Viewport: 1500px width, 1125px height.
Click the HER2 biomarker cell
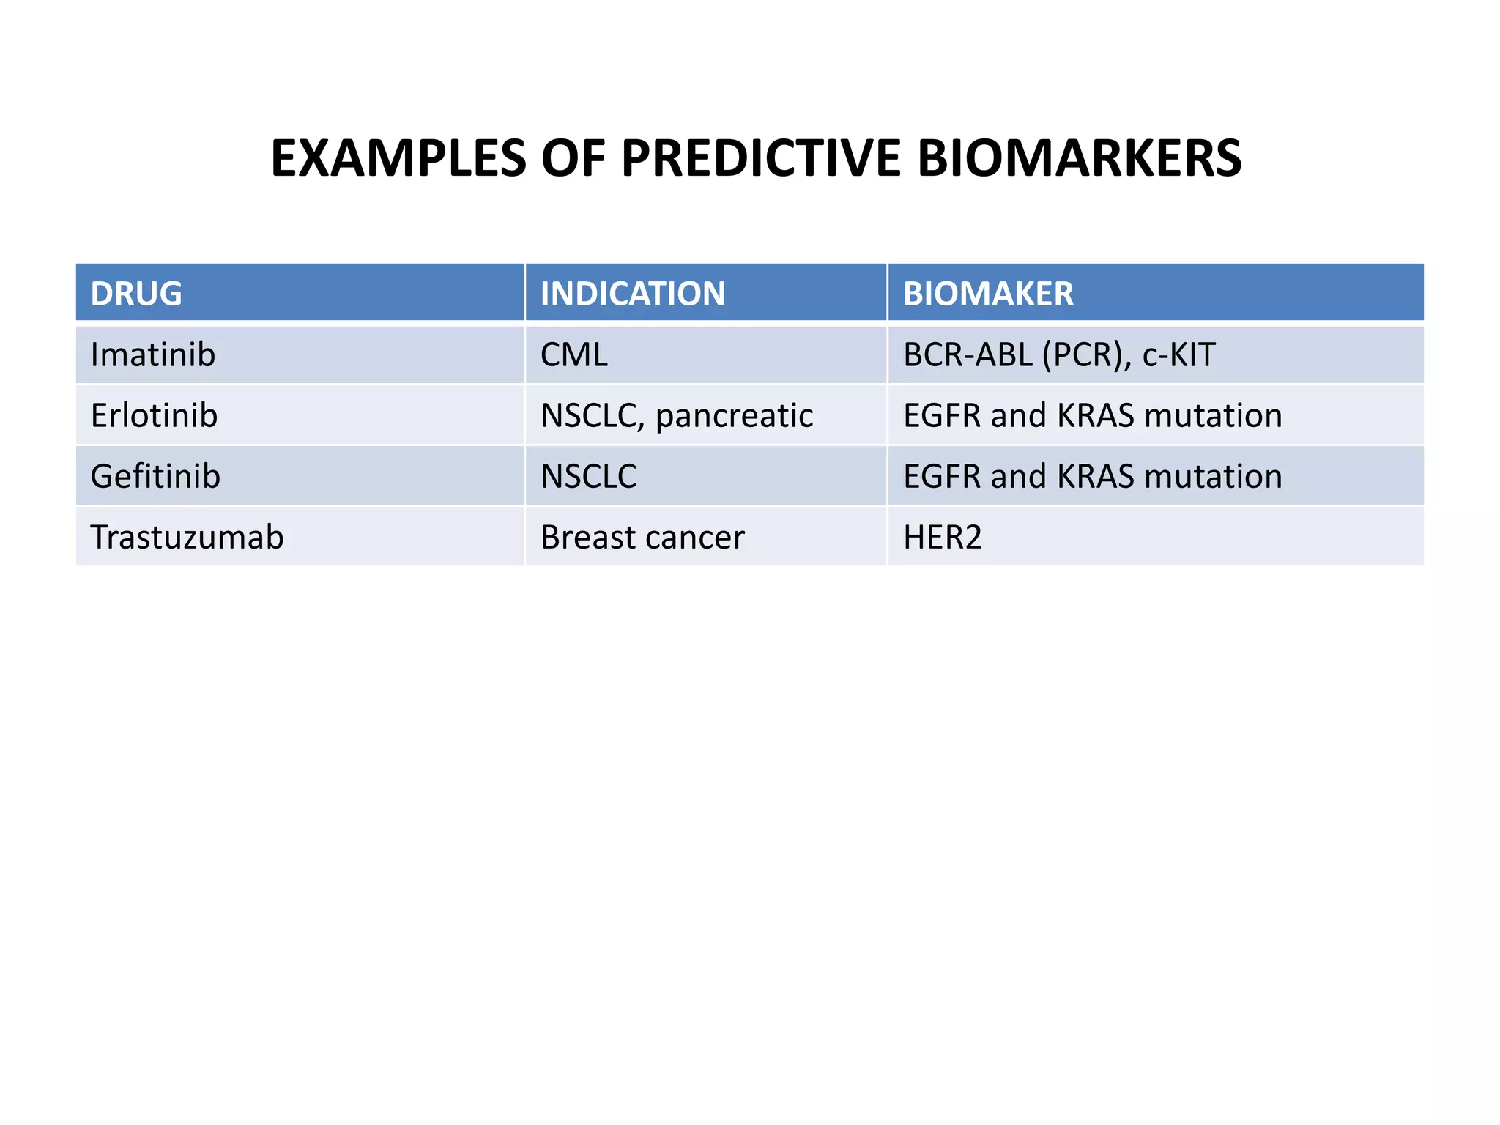tap(942, 538)
